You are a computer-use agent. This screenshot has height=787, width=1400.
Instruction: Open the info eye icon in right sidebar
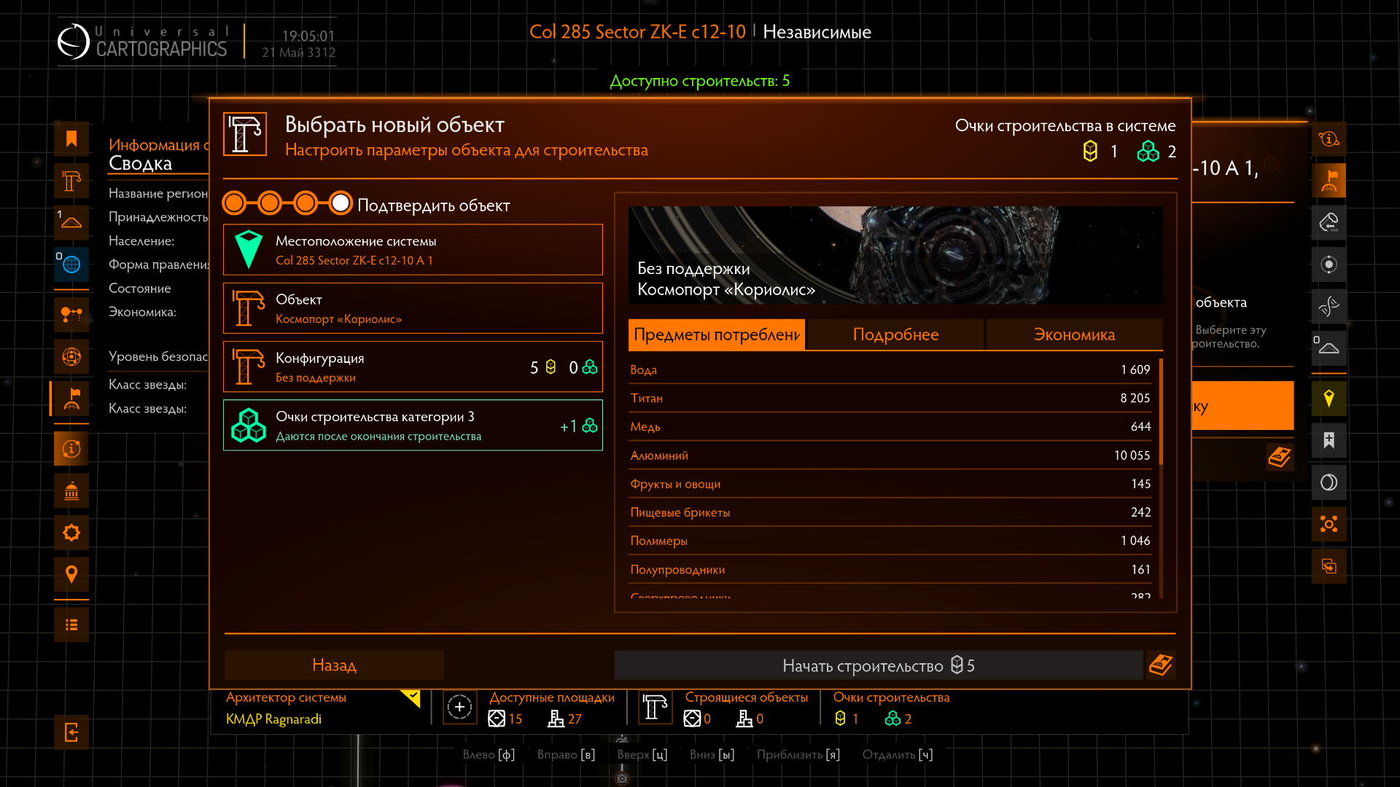pos(1329,138)
